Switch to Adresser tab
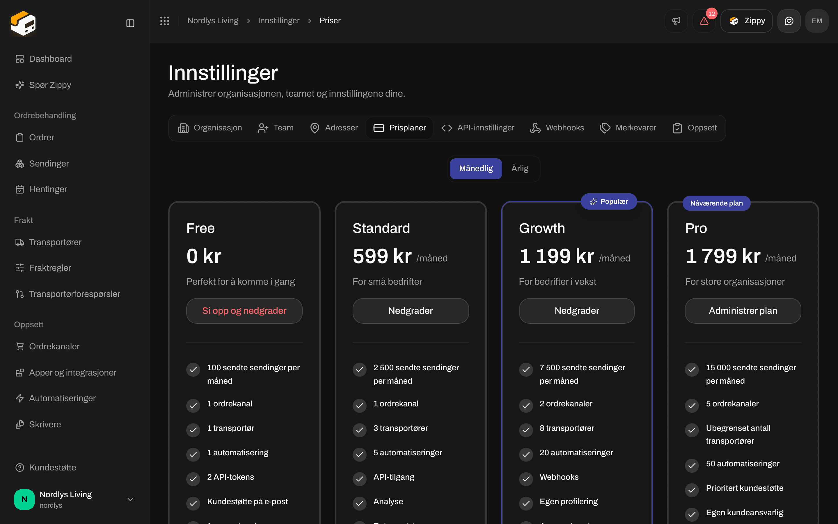This screenshot has width=838, height=524. (x=334, y=128)
